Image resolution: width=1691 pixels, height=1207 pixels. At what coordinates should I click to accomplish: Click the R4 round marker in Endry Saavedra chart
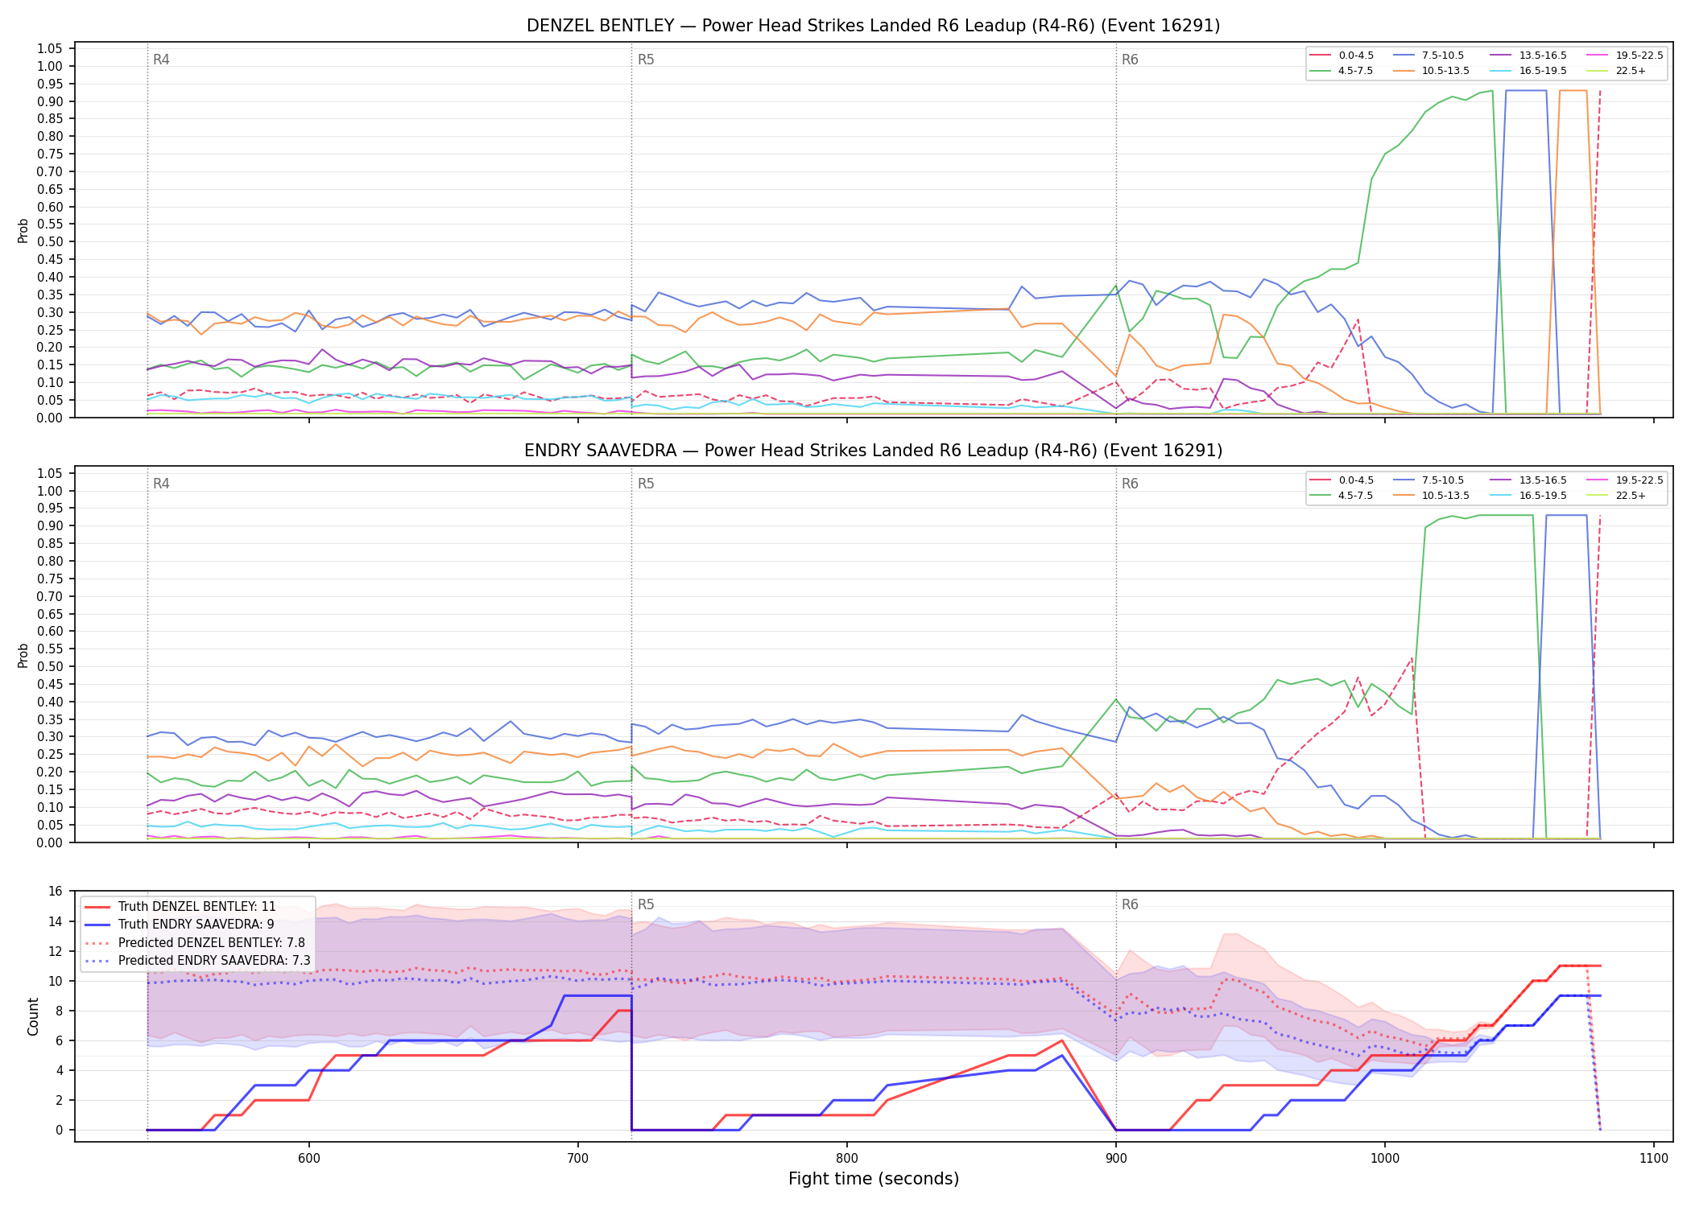tap(161, 484)
